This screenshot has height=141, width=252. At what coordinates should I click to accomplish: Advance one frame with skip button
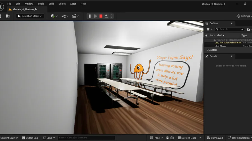point(95,16)
